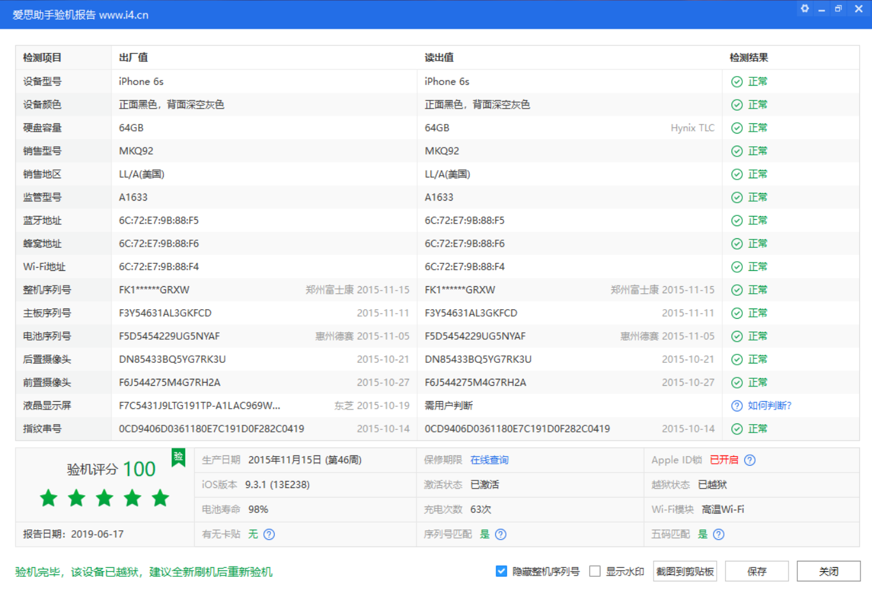
Task: Click the check icon in the 前置摄像头 row
Action: (737, 383)
